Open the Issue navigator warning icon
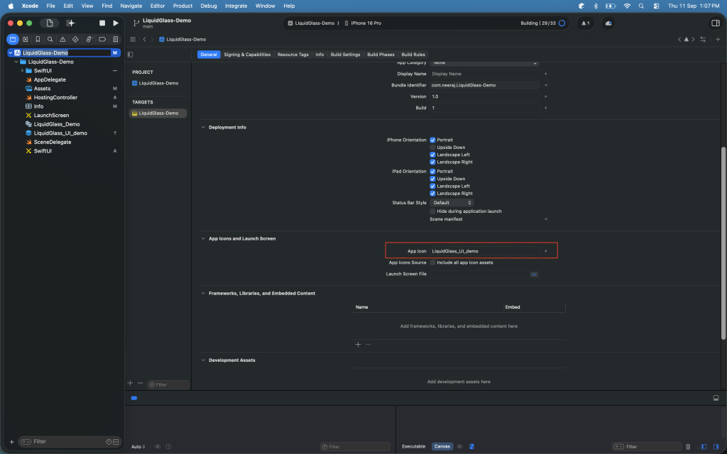The width and height of the screenshot is (727, 454). 62,40
